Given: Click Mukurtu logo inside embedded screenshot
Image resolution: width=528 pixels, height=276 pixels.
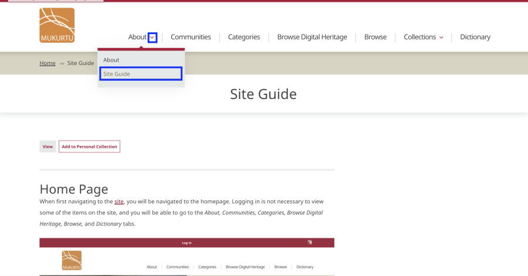Looking at the screenshot, I should click(72, 260).
